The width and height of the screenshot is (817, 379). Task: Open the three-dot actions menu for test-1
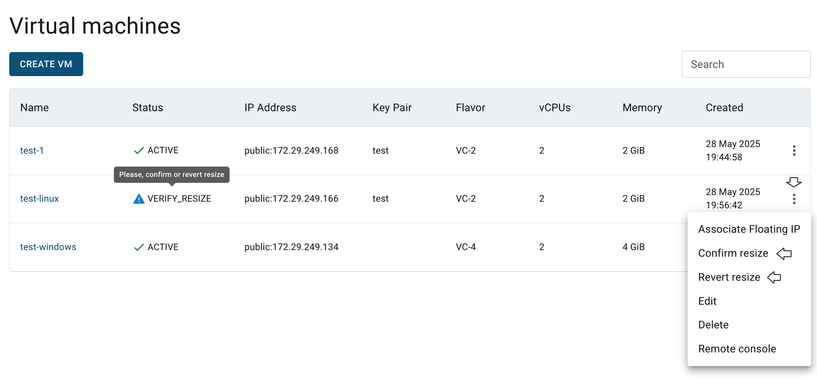tap(794, 150)
